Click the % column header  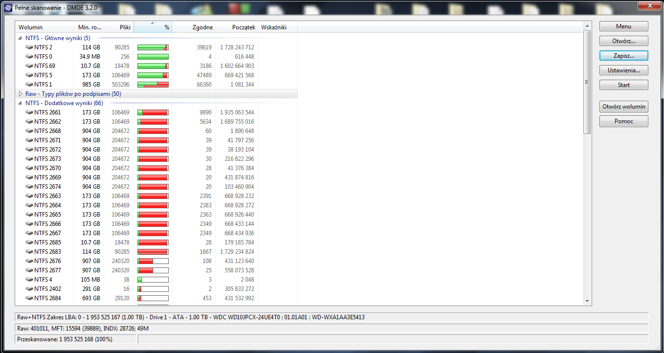click(153, 27)
